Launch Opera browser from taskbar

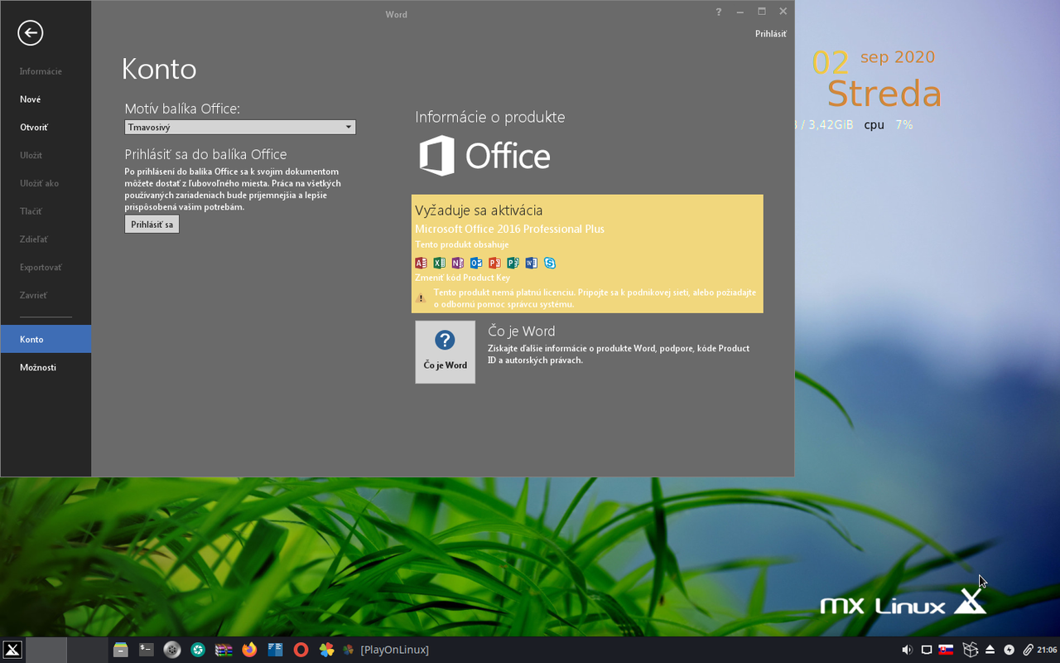[x=301, y=650]
